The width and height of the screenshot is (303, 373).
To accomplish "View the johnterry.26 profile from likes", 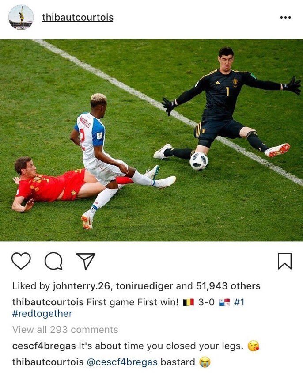I will point(82,286).
